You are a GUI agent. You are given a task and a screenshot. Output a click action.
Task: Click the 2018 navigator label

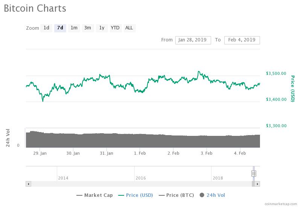(218, 178)
